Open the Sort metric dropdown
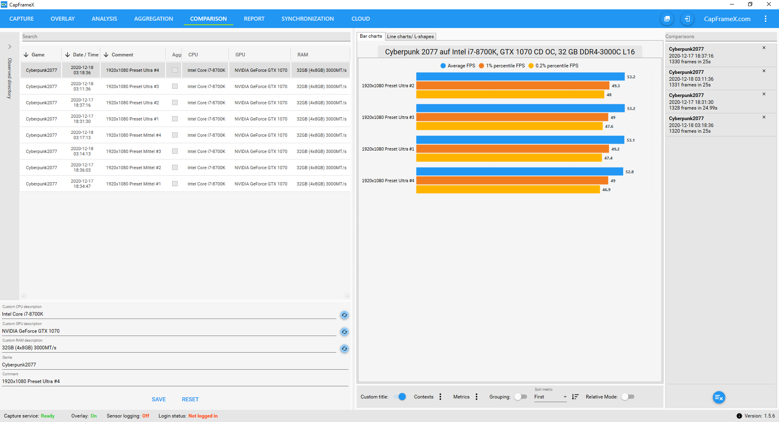 click(x=550, y=397)
